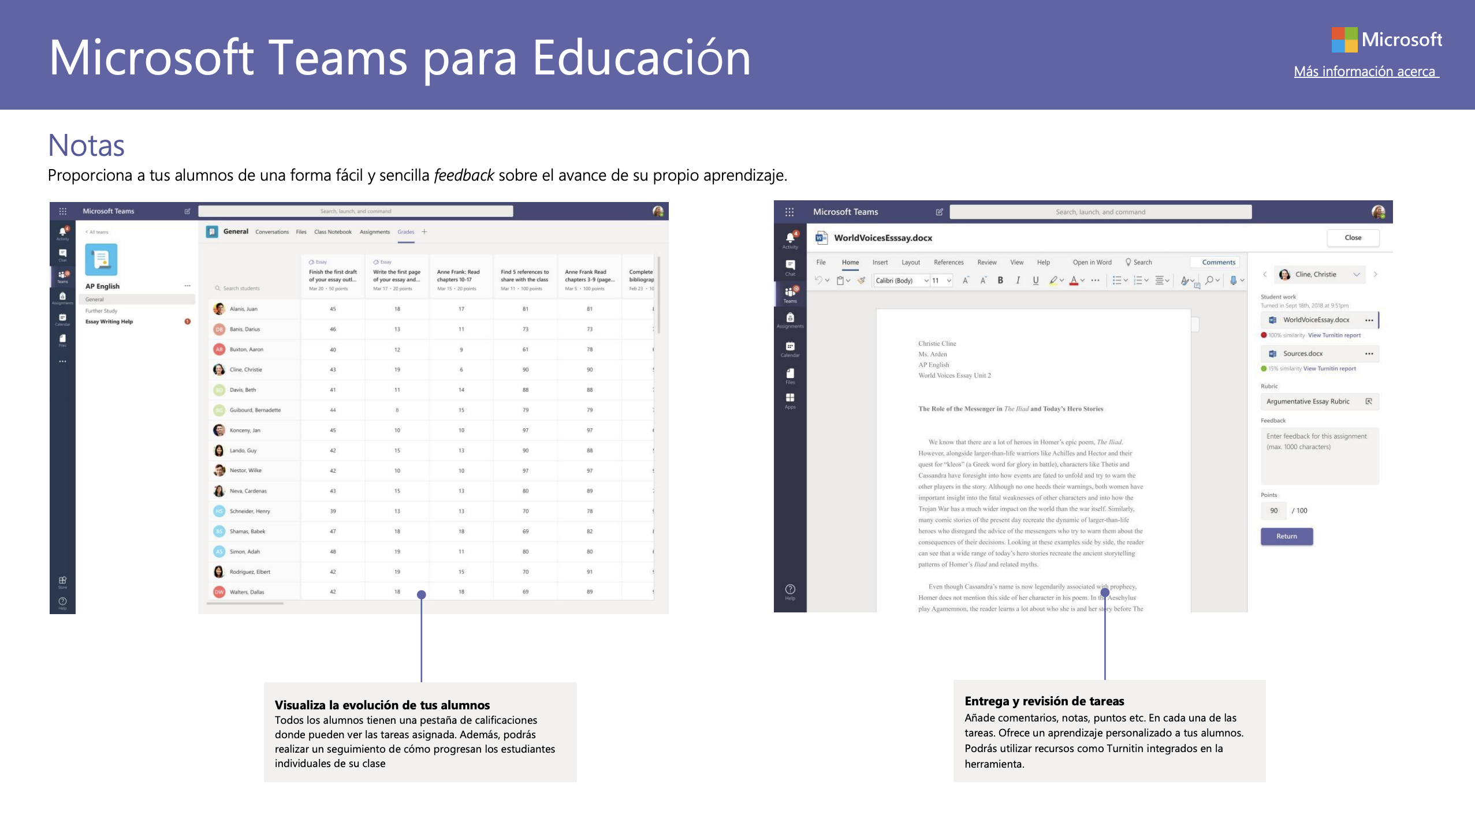Apply Italic formatting in Word ribbon
Image resolution: width=1475 pixels, height=830 pixels.
[1018, 281]
